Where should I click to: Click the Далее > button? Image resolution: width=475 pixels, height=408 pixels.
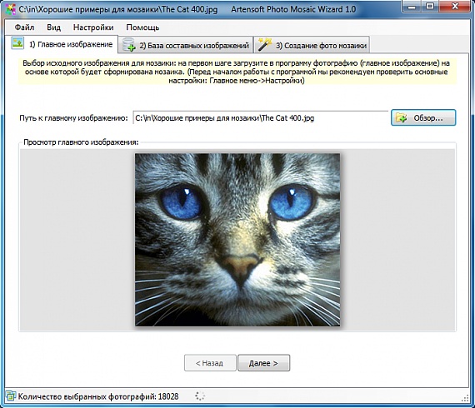(x=264, y=363)
